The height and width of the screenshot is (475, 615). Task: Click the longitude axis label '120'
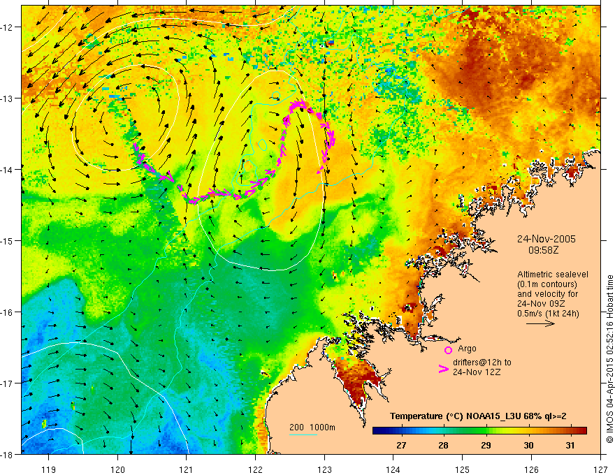pos(117,469)
